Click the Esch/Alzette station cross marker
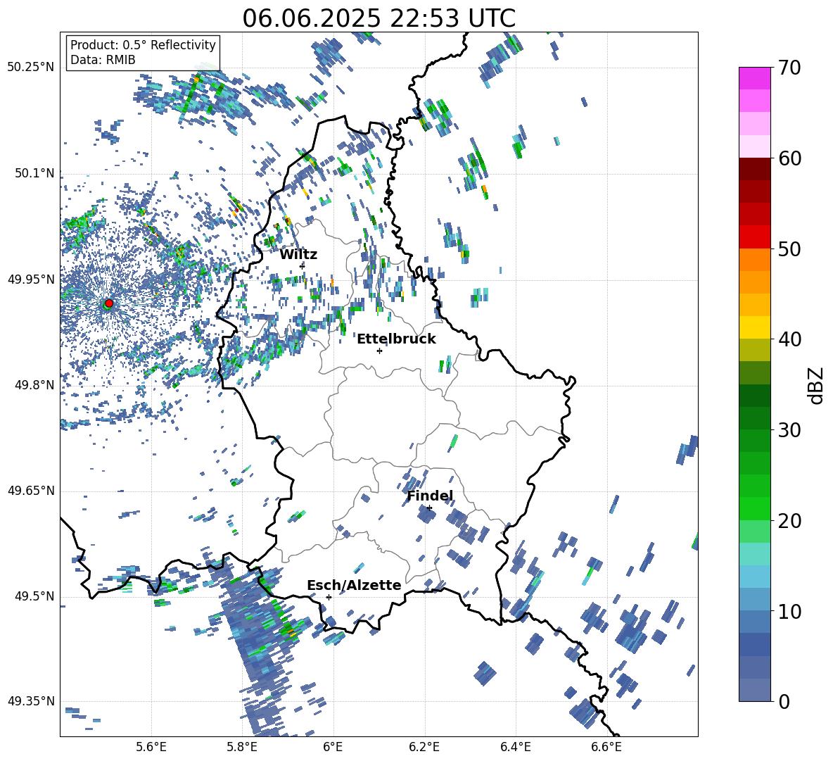Image resolution: width=833 pixels, height=761 pixels. [329, 597]
